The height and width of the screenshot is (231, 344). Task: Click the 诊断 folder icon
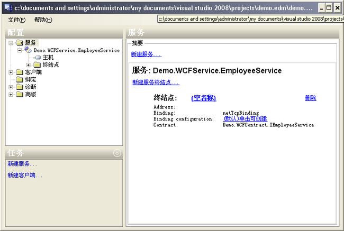[20, 87]
